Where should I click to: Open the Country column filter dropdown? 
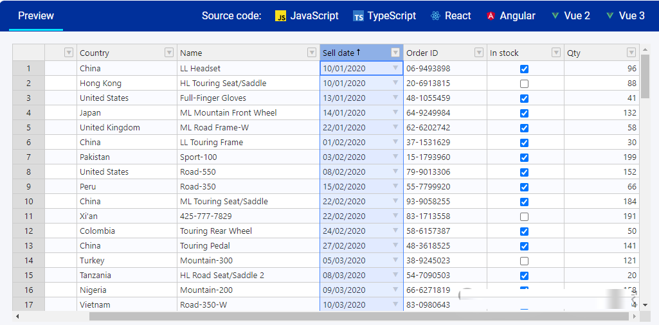coord(169,53)
